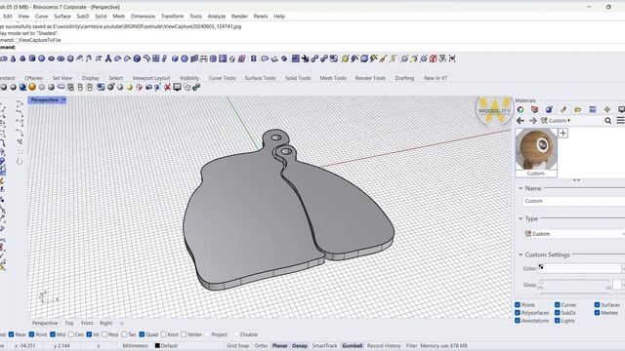The width and height of the screenshot is (625, 351).
Task: Open the Materials panel search magnifier
Action: click(x=607, y=121)
